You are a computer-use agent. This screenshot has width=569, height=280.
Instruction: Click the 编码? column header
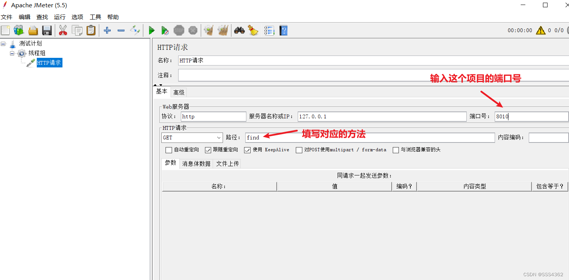click(x=404, y=187)
